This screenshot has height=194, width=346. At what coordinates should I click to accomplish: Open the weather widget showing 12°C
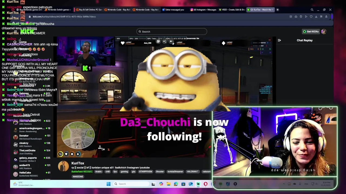coord(23,184)
